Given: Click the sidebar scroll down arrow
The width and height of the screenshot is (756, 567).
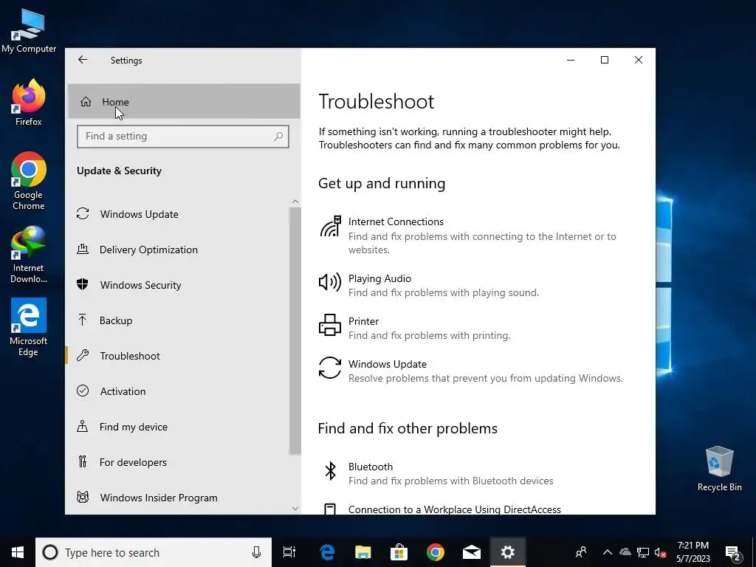Looking at the screenshot, I should pyautogui.click(x=295, y=508).
